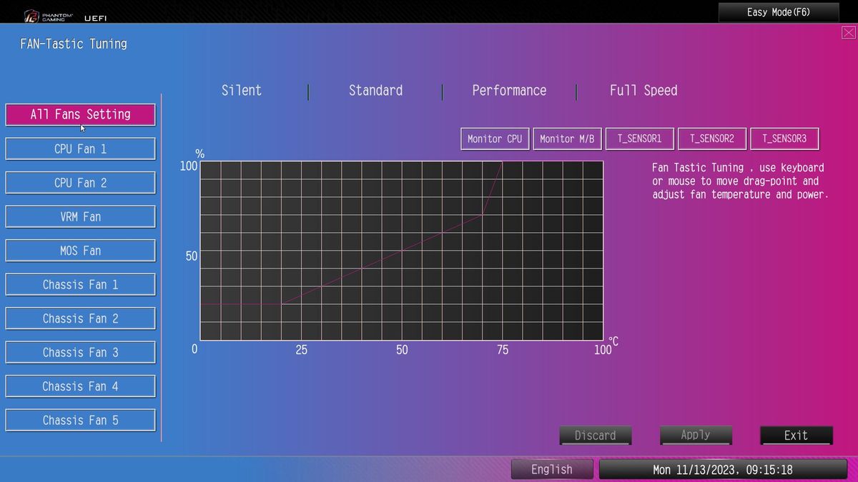This screenshot has height=482, width=858.
Task: Switch to the Standard fan profile
Action: [375, 91]
